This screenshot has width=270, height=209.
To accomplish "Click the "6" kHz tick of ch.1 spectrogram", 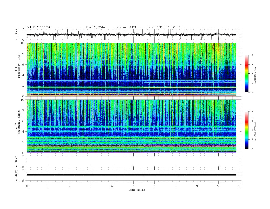I will [24, 65].
